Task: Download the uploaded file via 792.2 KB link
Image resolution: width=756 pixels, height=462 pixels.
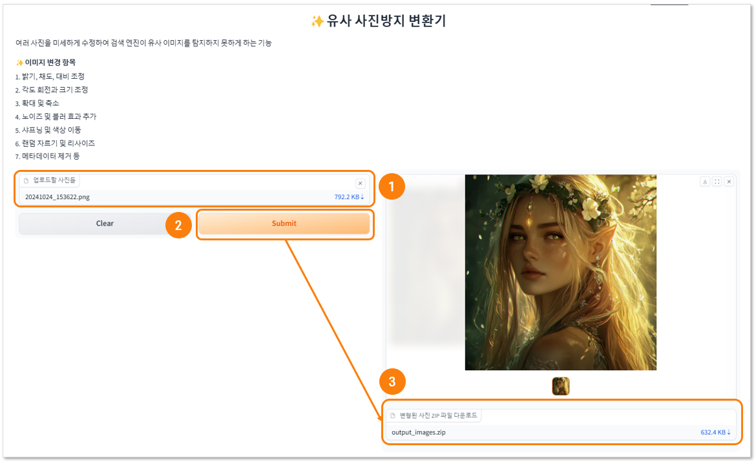Action: 349,197
